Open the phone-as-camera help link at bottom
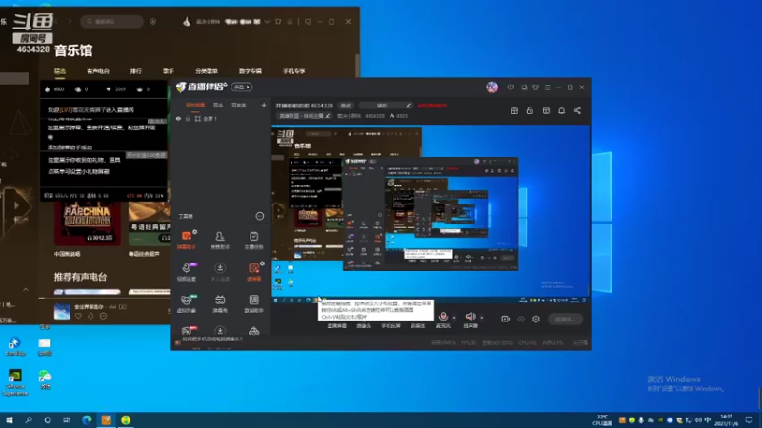Viewport: 762px width, 428px height. point(211,339)
